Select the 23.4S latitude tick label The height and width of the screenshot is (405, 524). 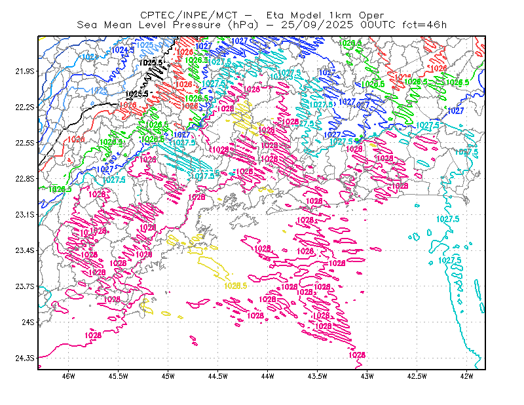[x=25, y=250]
